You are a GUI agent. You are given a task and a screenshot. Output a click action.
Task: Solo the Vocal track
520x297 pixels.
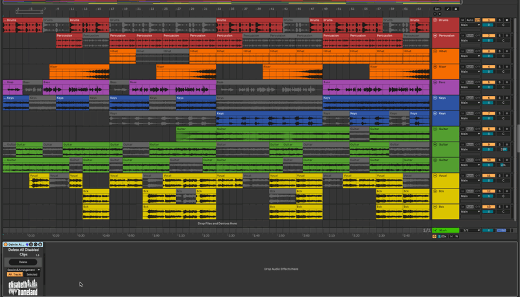(x=499, y=176)
